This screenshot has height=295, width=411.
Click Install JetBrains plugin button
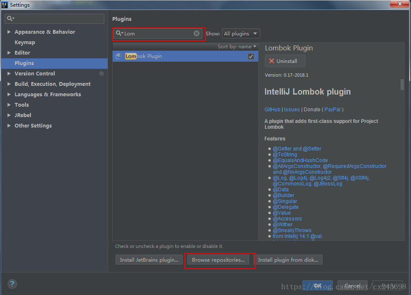point(149,260)
